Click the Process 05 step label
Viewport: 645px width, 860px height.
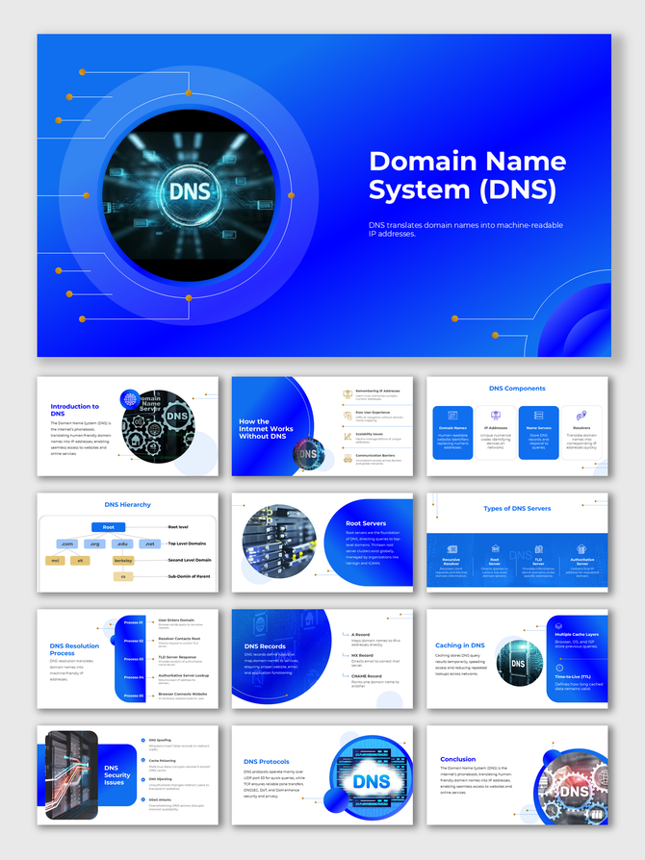coord(134,696)
